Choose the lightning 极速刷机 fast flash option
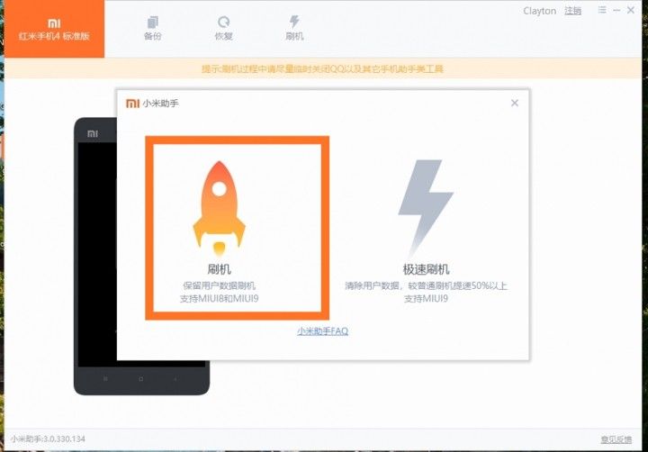The height and width of the screenshot is (452, 648). click(x=426, y=231)
